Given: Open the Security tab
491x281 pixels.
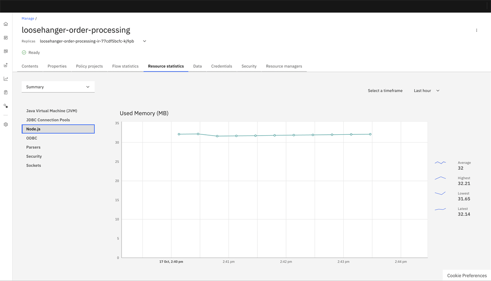Looking at the screenshot, I should pos(249,66).
